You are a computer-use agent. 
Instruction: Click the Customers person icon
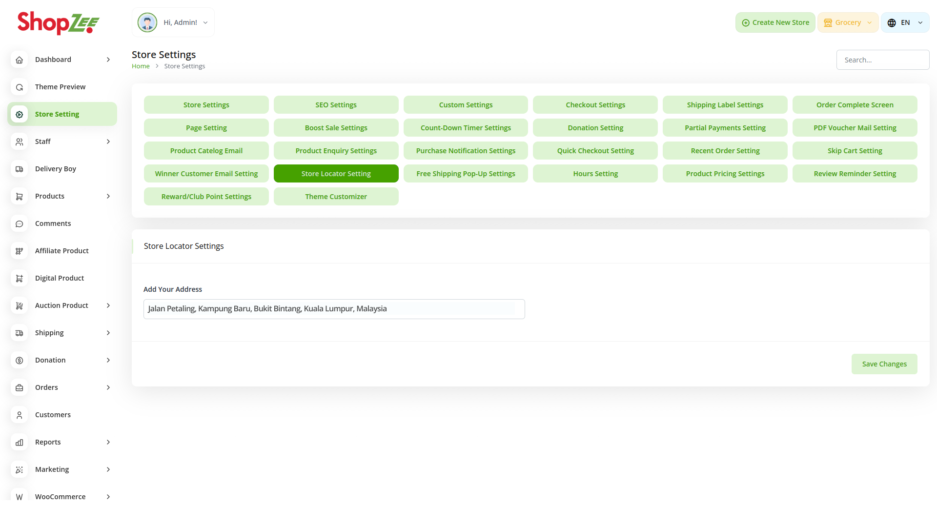[x=19, y=415]
